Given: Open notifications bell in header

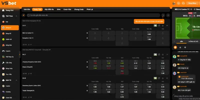Looking at the screenshot, I should click(x=178, y=3).
